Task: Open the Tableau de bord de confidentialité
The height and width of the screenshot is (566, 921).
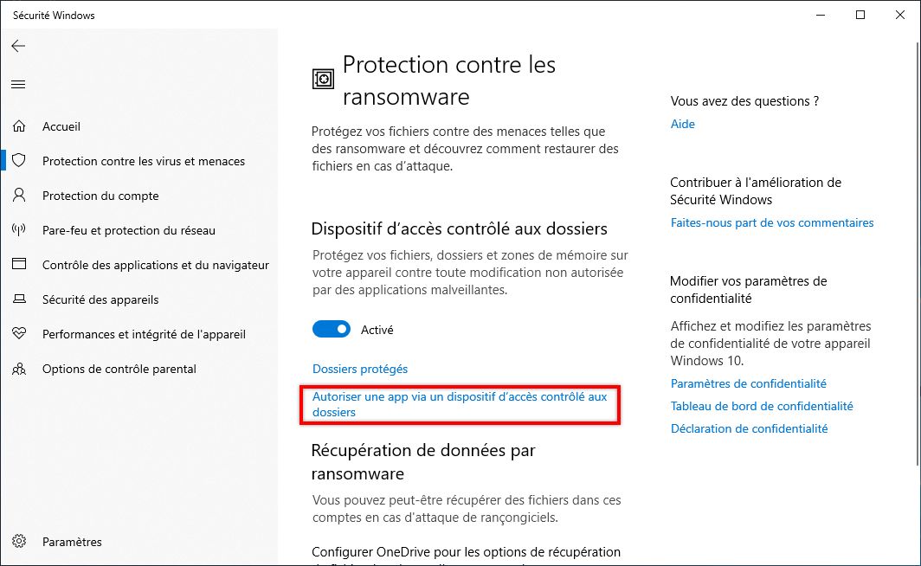Action: 762,406
